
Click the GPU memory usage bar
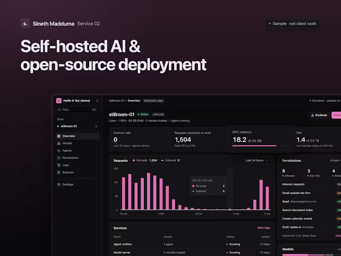point(261,145)
